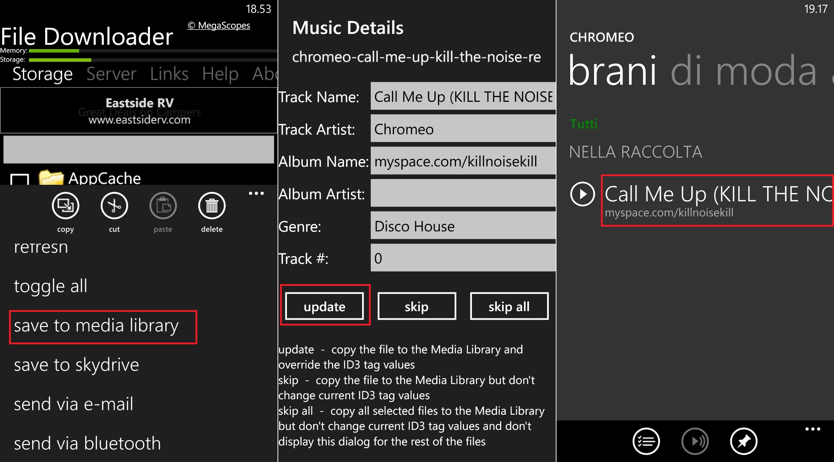Tap the pin icon in music app bar
The width and height of the screenshot is (834, 462).
click(744, 441)
